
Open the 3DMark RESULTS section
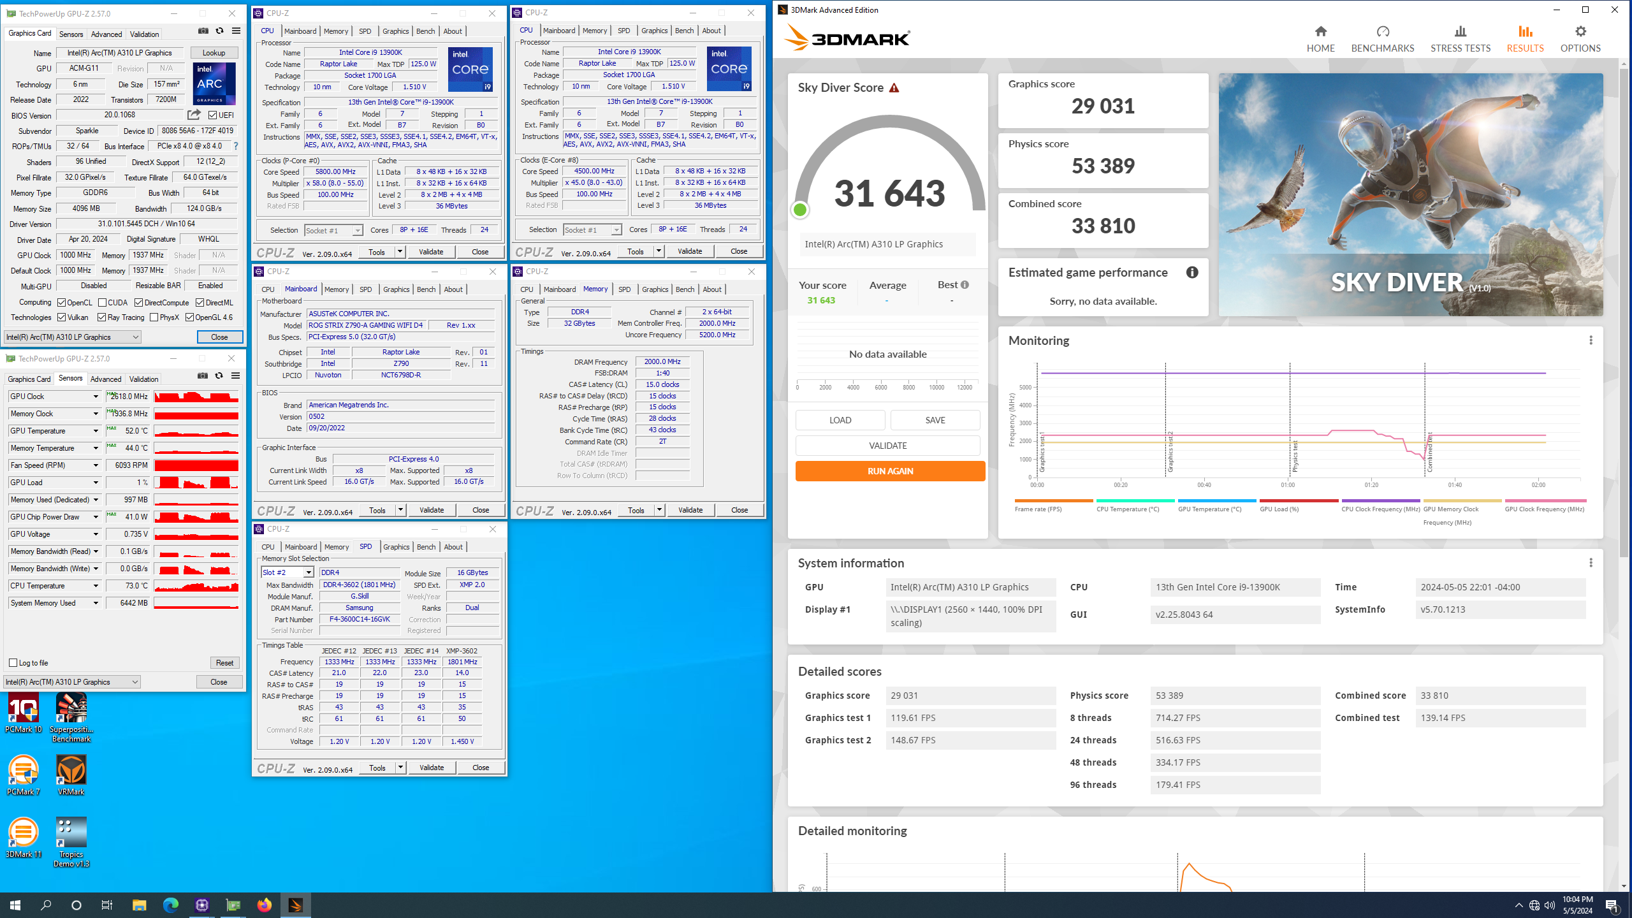click(1525, 39)
